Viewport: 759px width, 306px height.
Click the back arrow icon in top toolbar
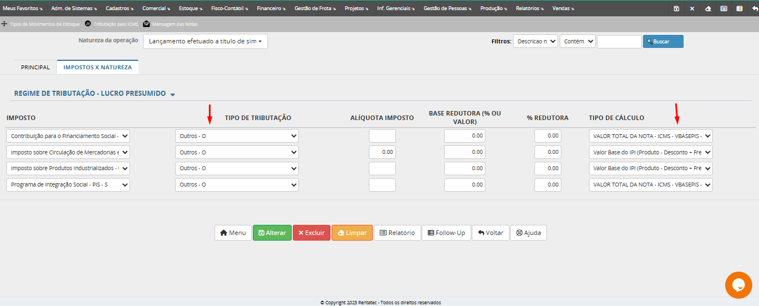[754, 8]
